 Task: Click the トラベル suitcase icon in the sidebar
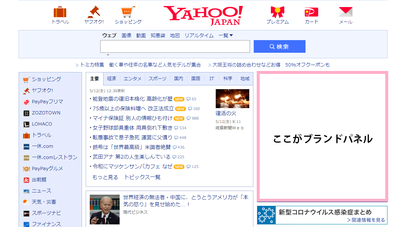click(x=26, y=136)
